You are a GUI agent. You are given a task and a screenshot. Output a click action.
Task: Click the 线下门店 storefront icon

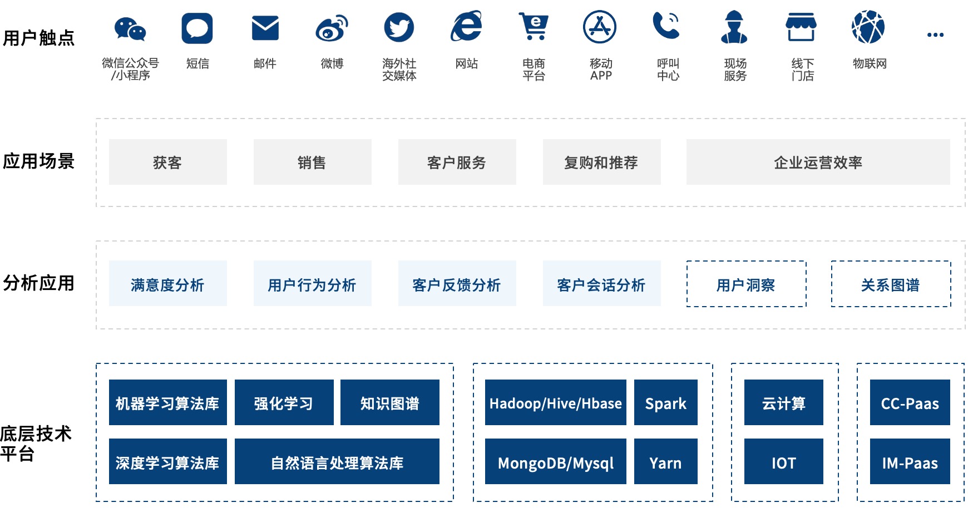801,27
